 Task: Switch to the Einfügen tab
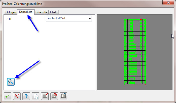[11, 12]
